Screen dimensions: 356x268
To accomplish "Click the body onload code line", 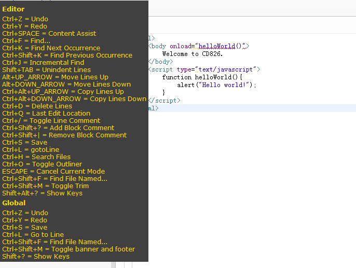I will coord(199,46).
